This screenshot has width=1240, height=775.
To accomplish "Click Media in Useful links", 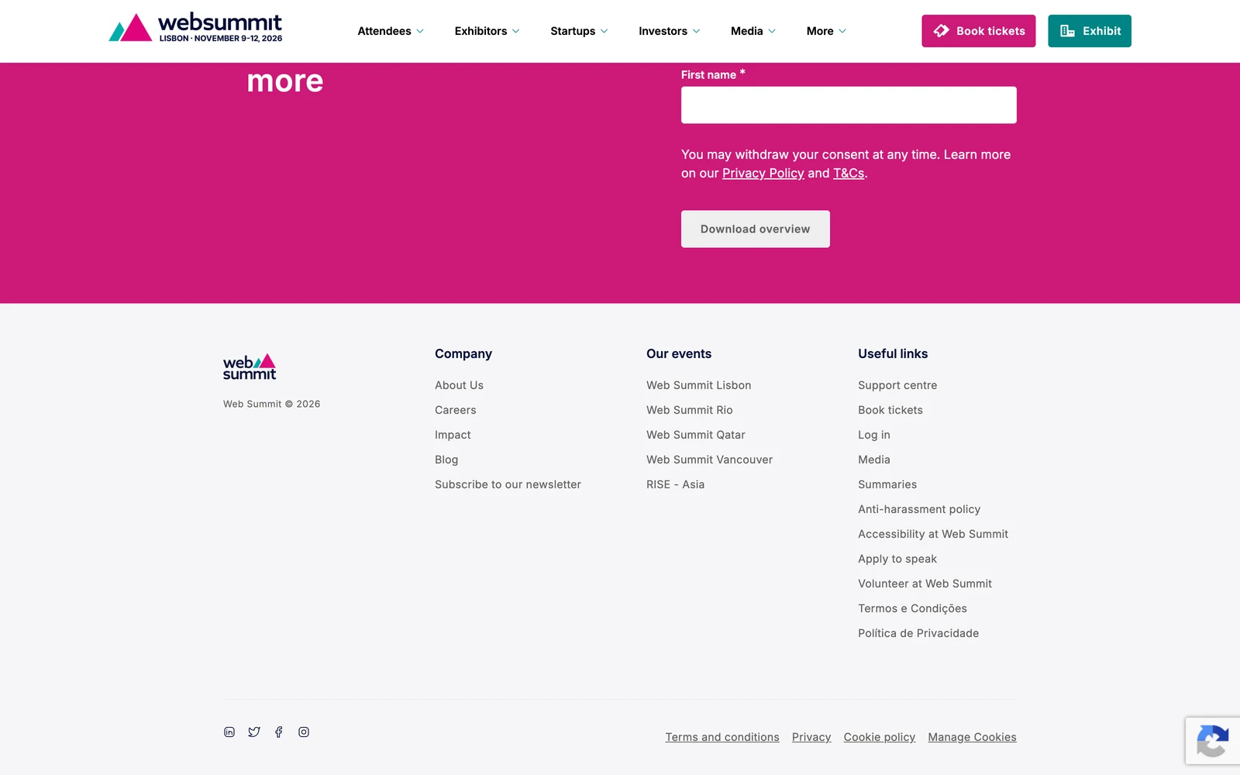I will (874, 460).
